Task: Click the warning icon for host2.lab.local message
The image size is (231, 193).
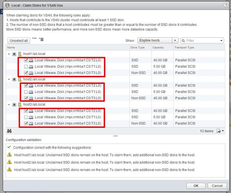Action: (x=9, y=162)
